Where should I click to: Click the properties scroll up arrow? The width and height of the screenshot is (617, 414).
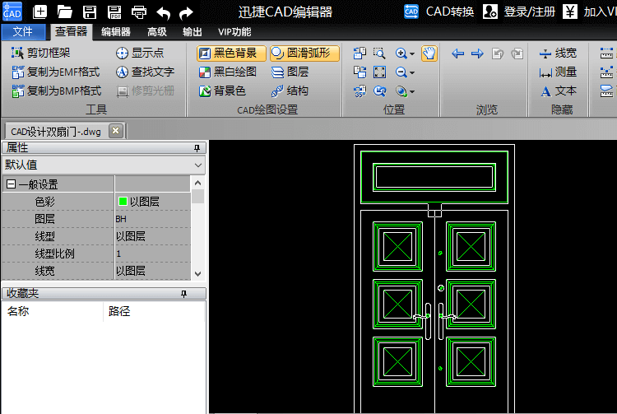(x=198, y=183)
